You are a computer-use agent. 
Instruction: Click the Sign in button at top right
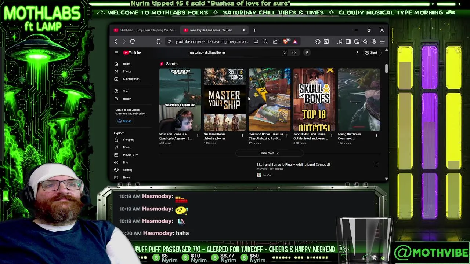tap(371, 53)
